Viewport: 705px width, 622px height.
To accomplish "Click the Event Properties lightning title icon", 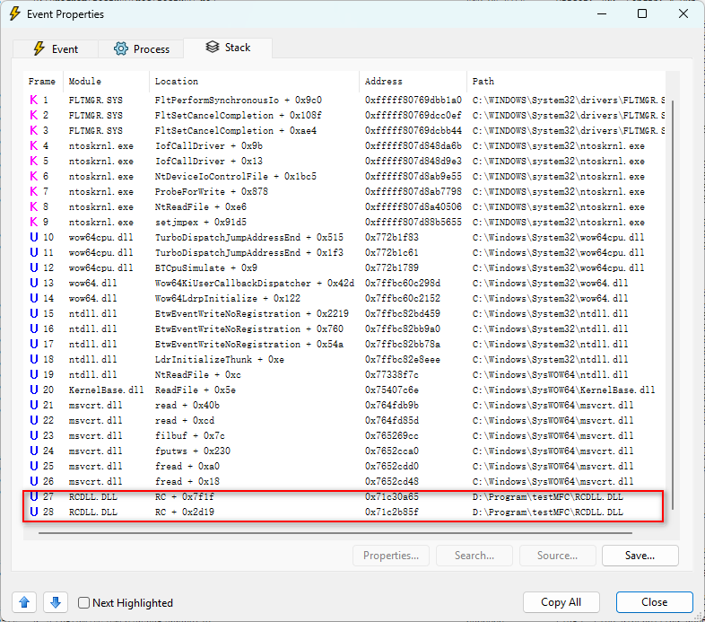I will coord(15,14).
